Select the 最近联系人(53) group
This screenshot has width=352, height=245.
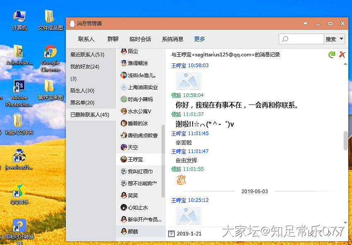[87, 55]
